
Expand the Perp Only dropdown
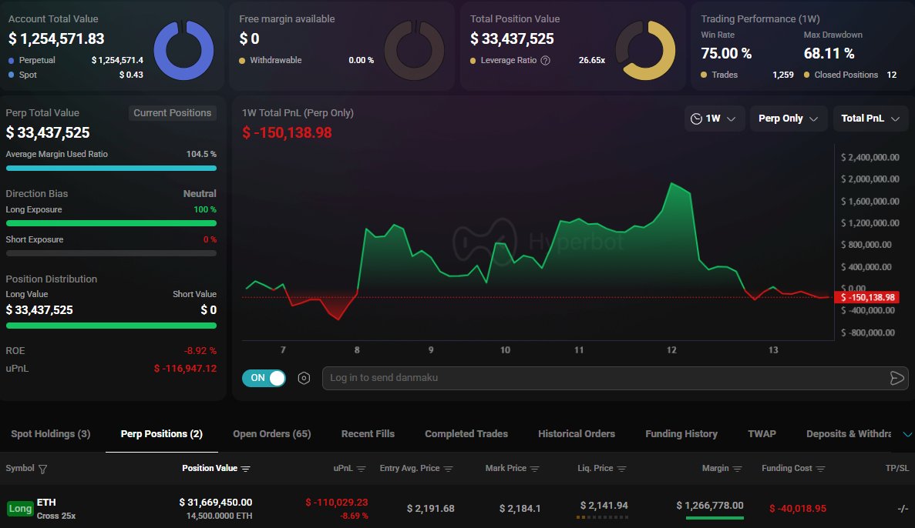(788, 119)
